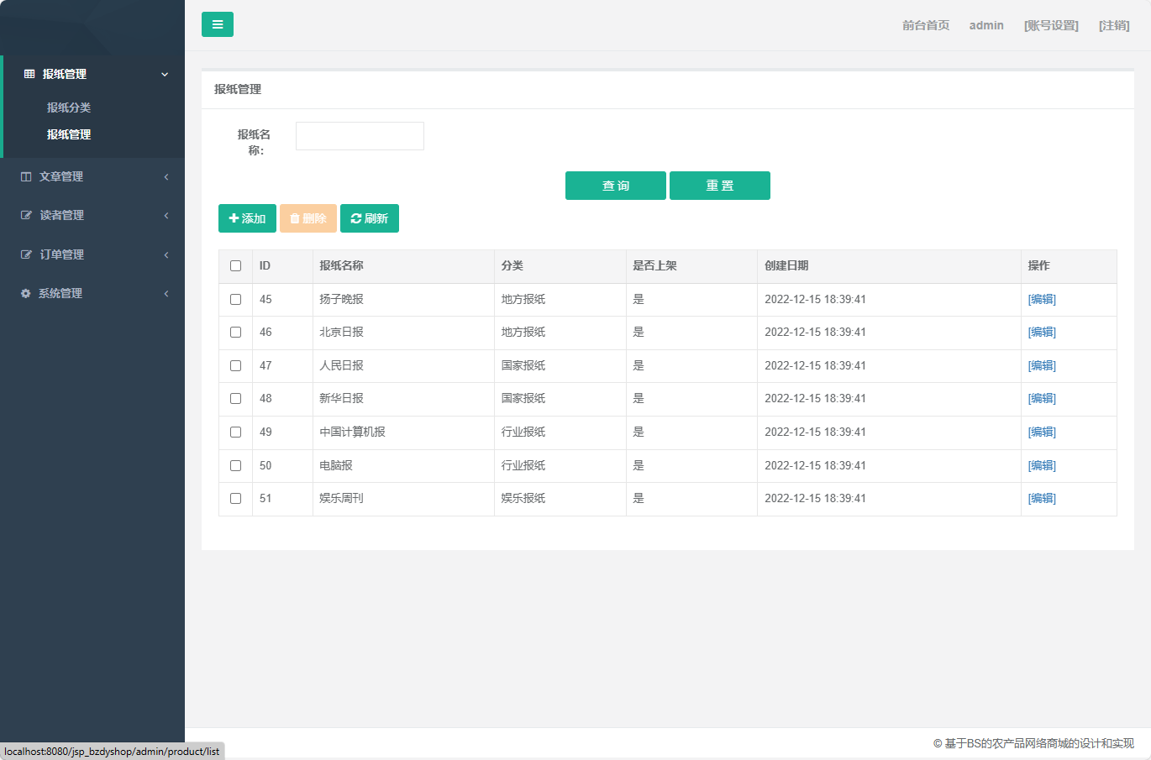The width and height of the screenshot is (1151, 760).
Task: Click the plus icon on 添加 button
Action: pos(233,218)
